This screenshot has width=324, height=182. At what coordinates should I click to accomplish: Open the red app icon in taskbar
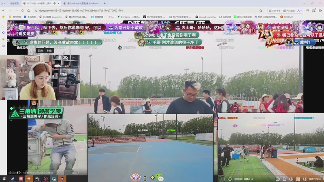(x=21, y=179)
